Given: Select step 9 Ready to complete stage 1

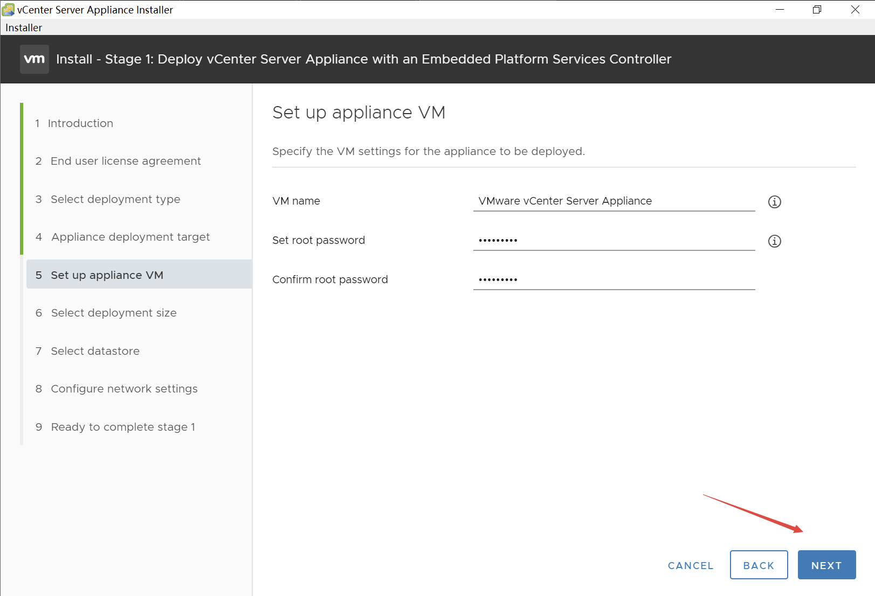Looking at the screenshot, I should (115, 427).
